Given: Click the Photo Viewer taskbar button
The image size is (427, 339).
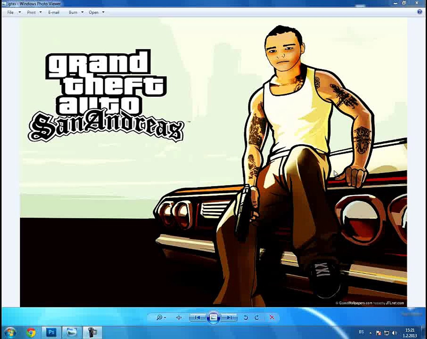Looking at the screenshot, I should coord(72,332).
